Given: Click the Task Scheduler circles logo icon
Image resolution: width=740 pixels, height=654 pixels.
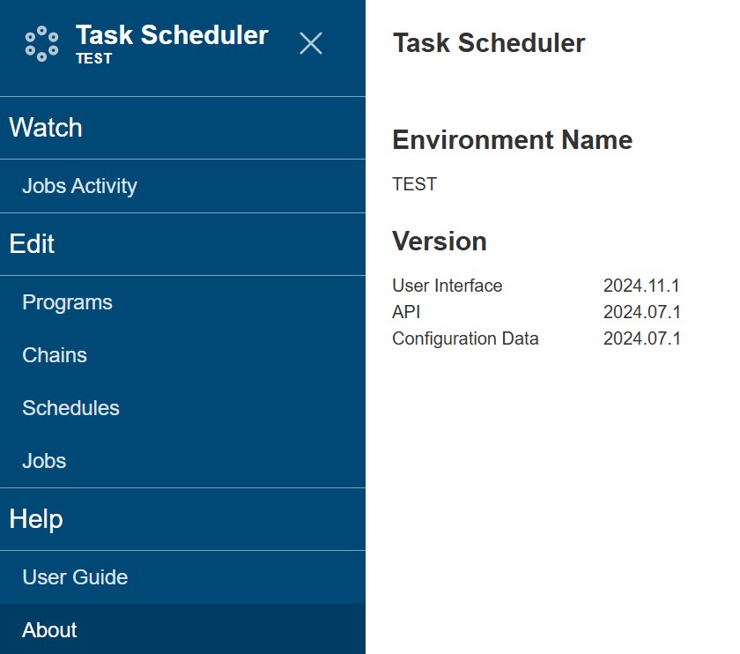Looking at the screenshot, I should (41, 44).
